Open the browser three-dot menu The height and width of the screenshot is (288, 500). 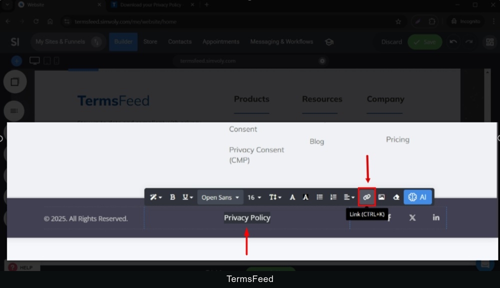click(x=493, y=21)
